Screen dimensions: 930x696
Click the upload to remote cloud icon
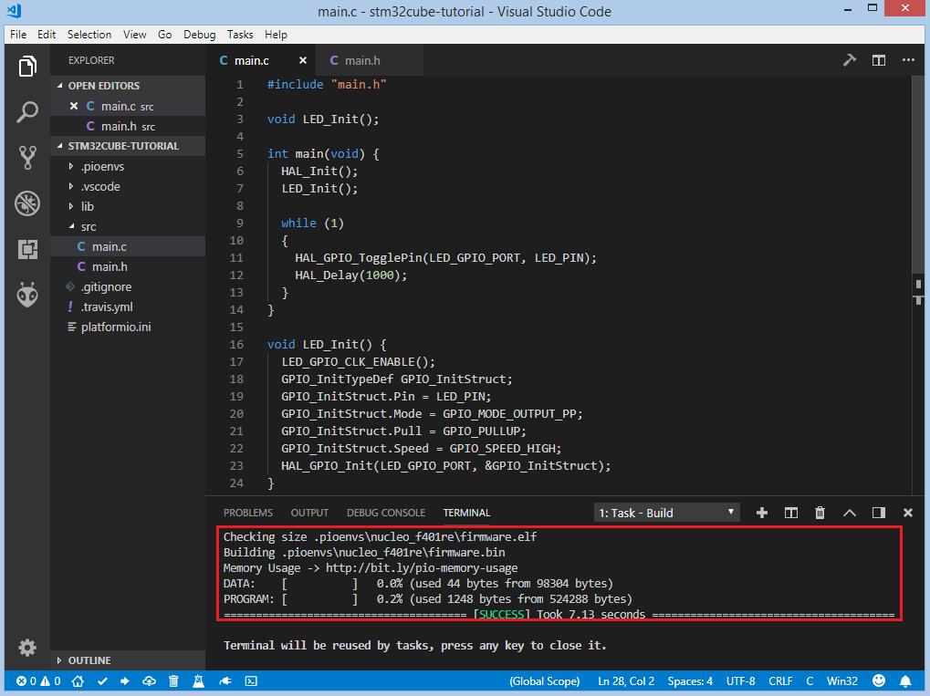point(149,681)
